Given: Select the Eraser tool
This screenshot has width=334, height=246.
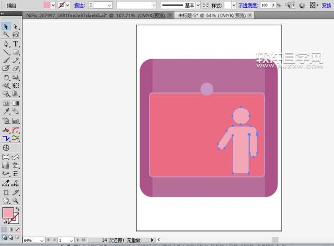Looking at the screenshot, I should (x=16, y=68).
